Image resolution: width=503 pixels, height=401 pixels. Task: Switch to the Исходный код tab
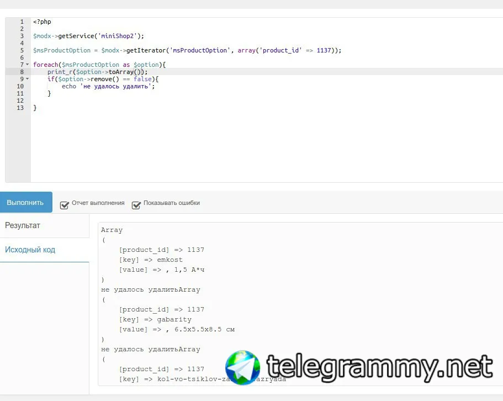click(x=30, y=250)
